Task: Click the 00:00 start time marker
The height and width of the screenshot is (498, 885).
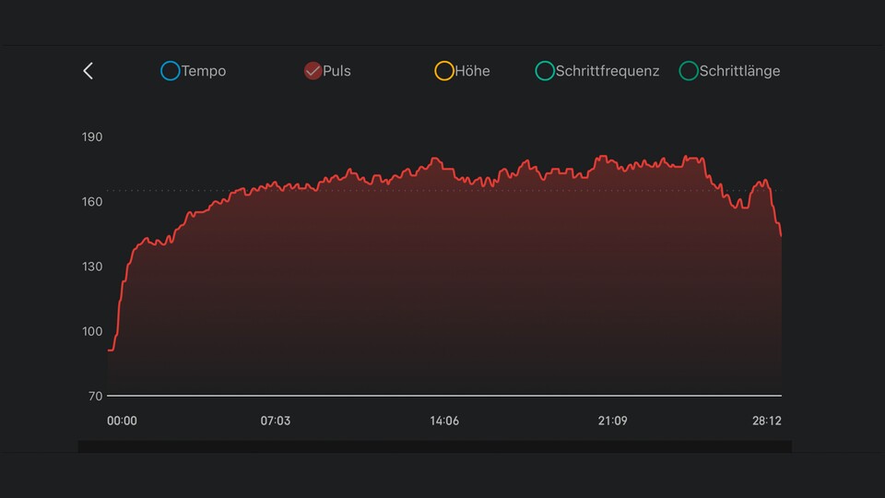Action: coord(122,421)
